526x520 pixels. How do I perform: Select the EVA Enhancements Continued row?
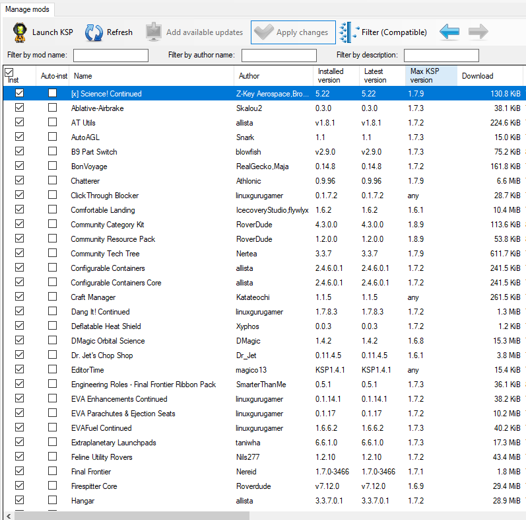(265, 398)
